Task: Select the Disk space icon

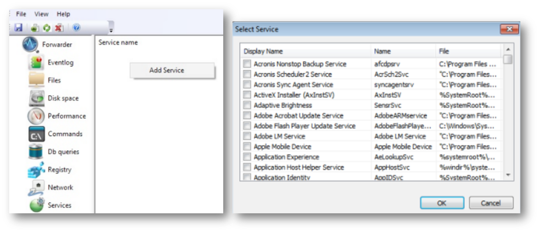Action: [x=36, y=98]
